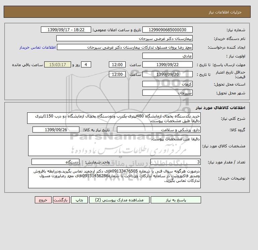Click the حداقل تاریخ اعتبار قیمت label
The height and width of the screenshot is (250, 258).
coord(231,74)
